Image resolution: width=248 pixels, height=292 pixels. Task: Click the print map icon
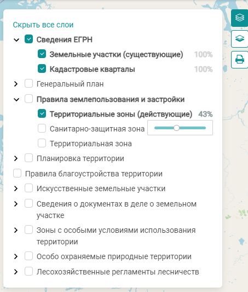(240, 60)
